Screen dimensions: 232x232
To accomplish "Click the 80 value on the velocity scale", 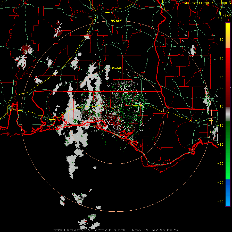I will pos(221,40).
